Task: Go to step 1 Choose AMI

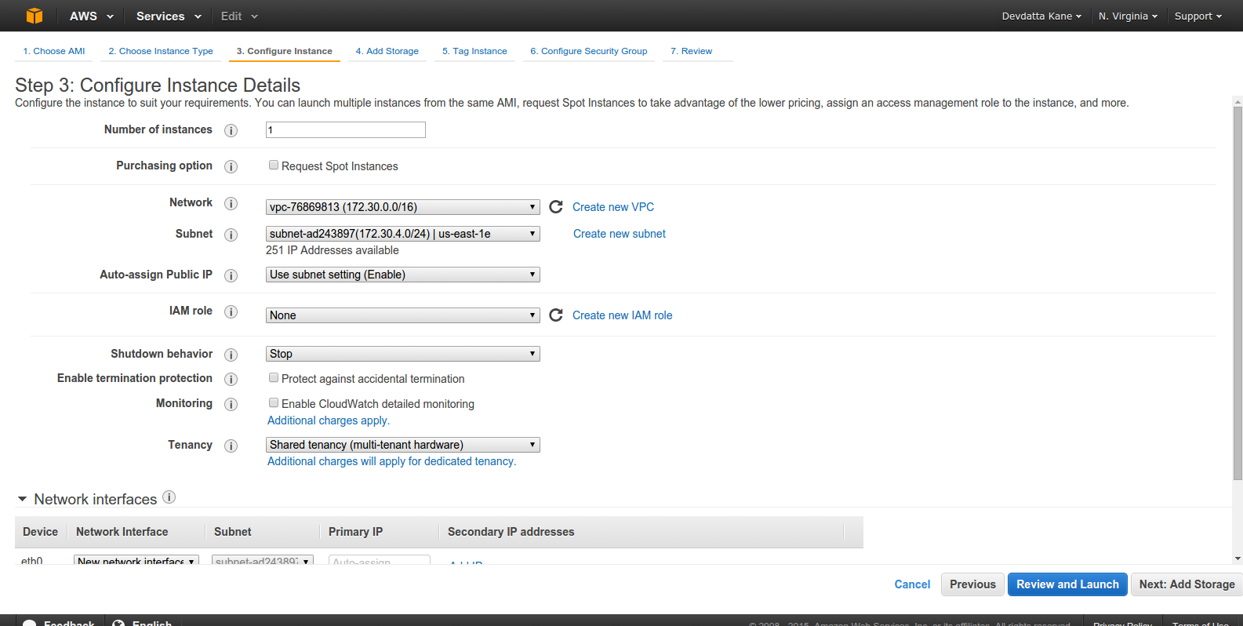Action: pyautogui.click(x=54, y=51)
